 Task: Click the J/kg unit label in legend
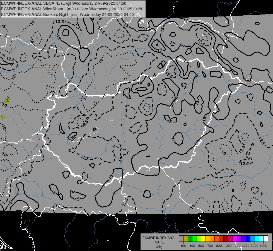coord(159,247)
